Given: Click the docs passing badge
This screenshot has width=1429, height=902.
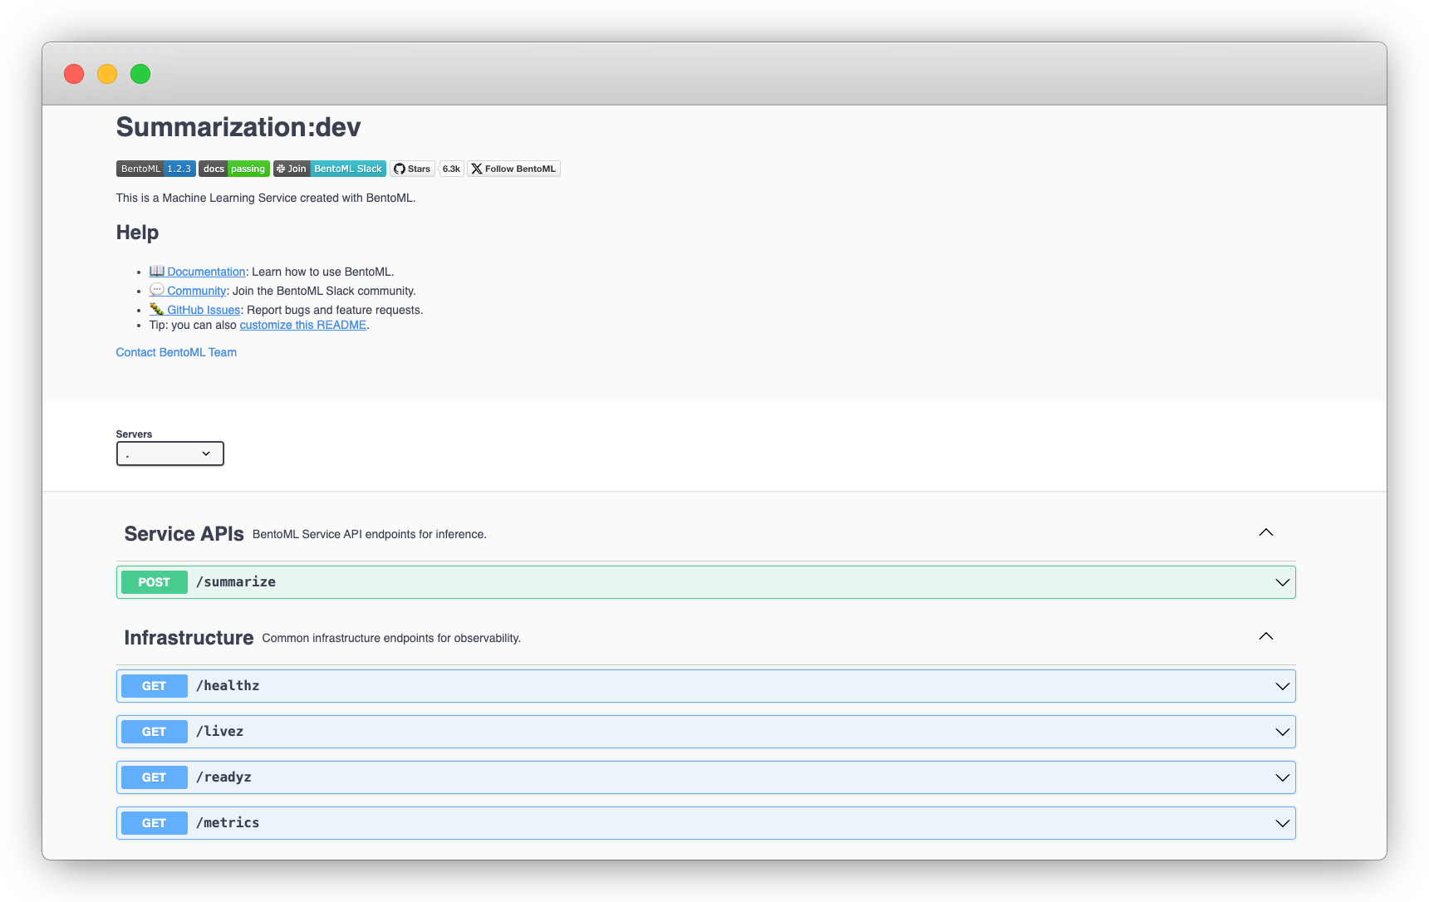Looking at the screenshot, I should 234,169.
